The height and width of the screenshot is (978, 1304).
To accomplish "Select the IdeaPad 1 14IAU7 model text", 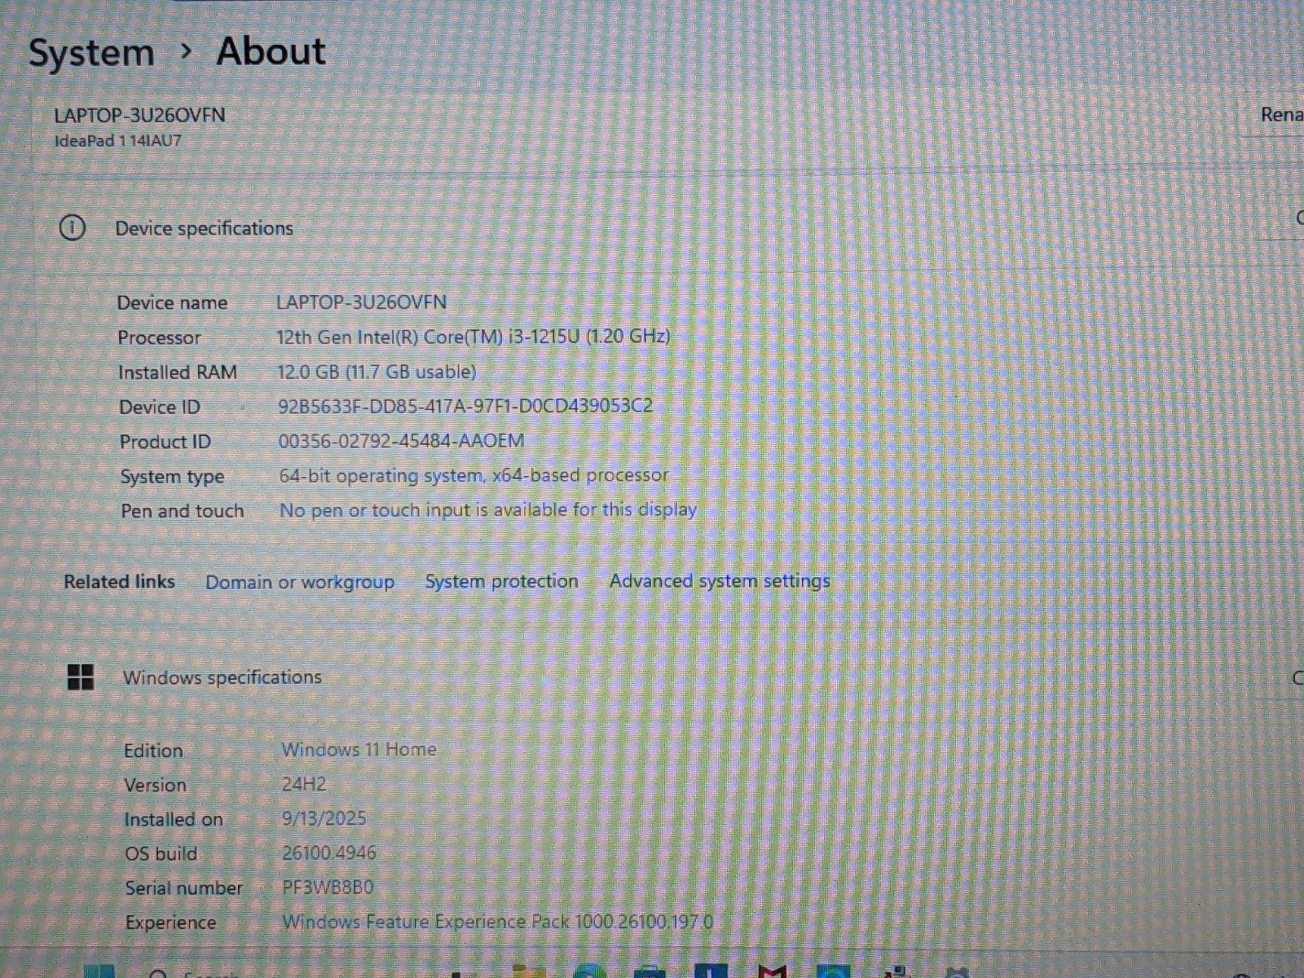I will pos(118,141).
